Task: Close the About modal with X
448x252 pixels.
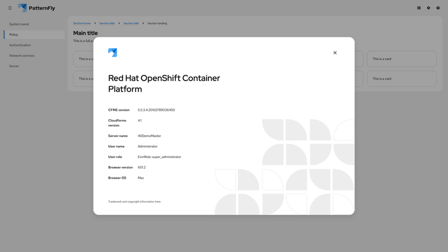Action: 335,53
